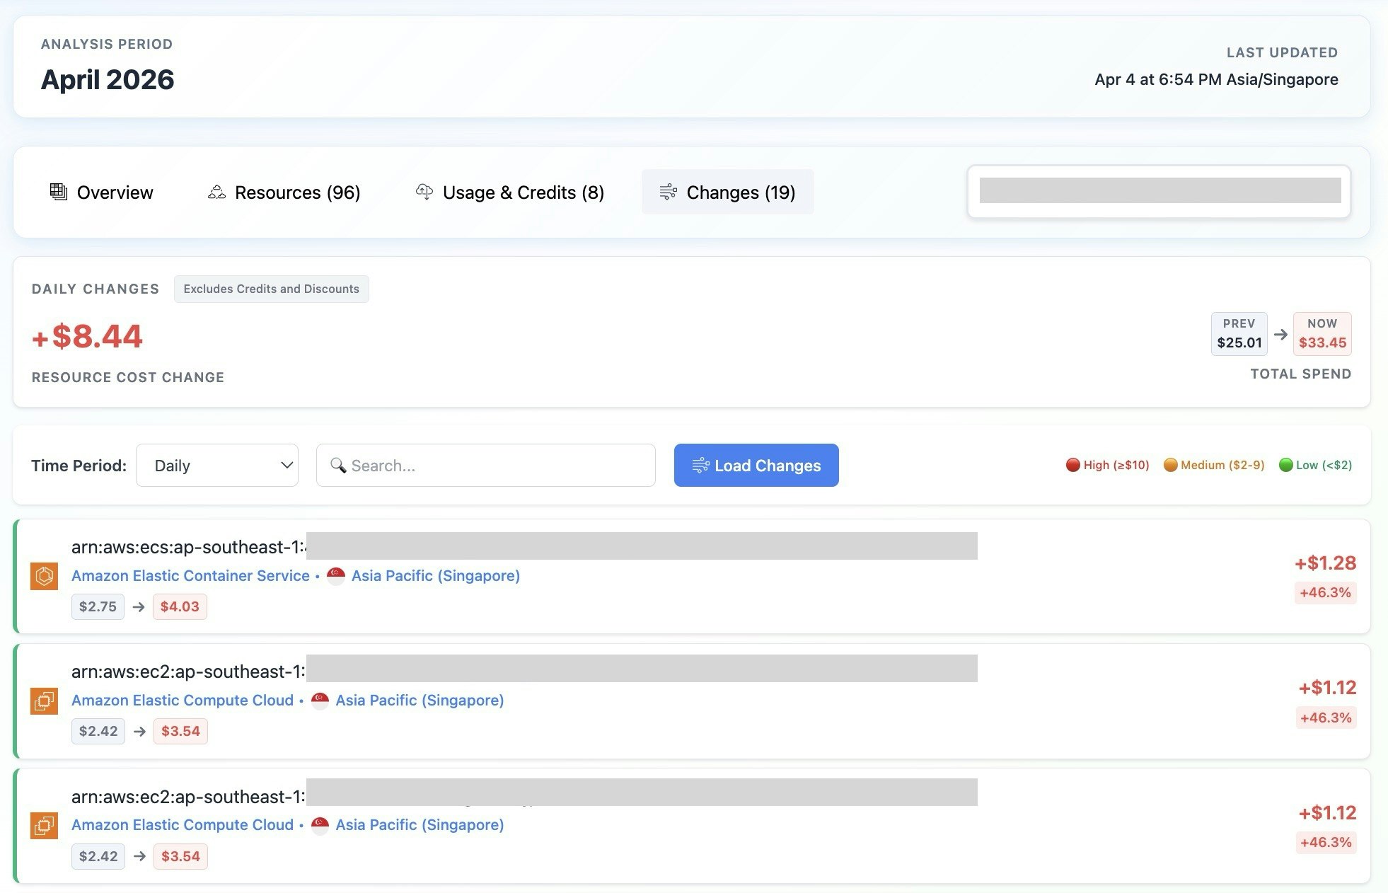The height and width of the screenshot is (893, 1388).
Task: Click the magnifier icon in search box
Action: tap(338, 465)
